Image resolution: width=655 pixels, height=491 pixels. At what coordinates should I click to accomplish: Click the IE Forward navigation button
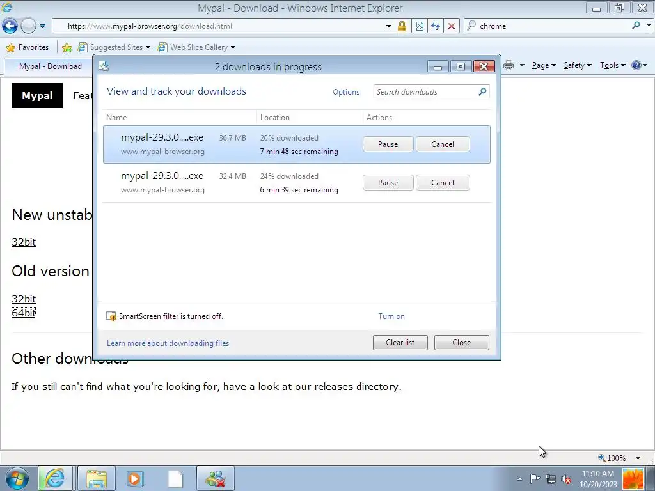[28, 26]
